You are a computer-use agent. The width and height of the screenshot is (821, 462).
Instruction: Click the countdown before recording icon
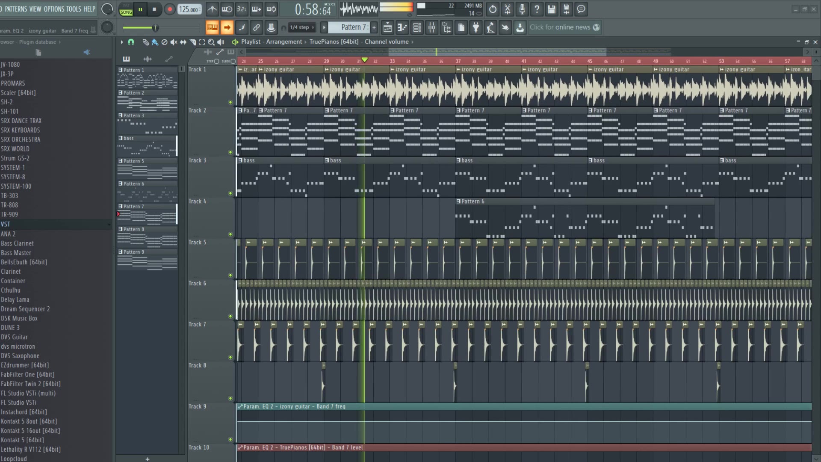pyautogui.click(x=242, y=9)
